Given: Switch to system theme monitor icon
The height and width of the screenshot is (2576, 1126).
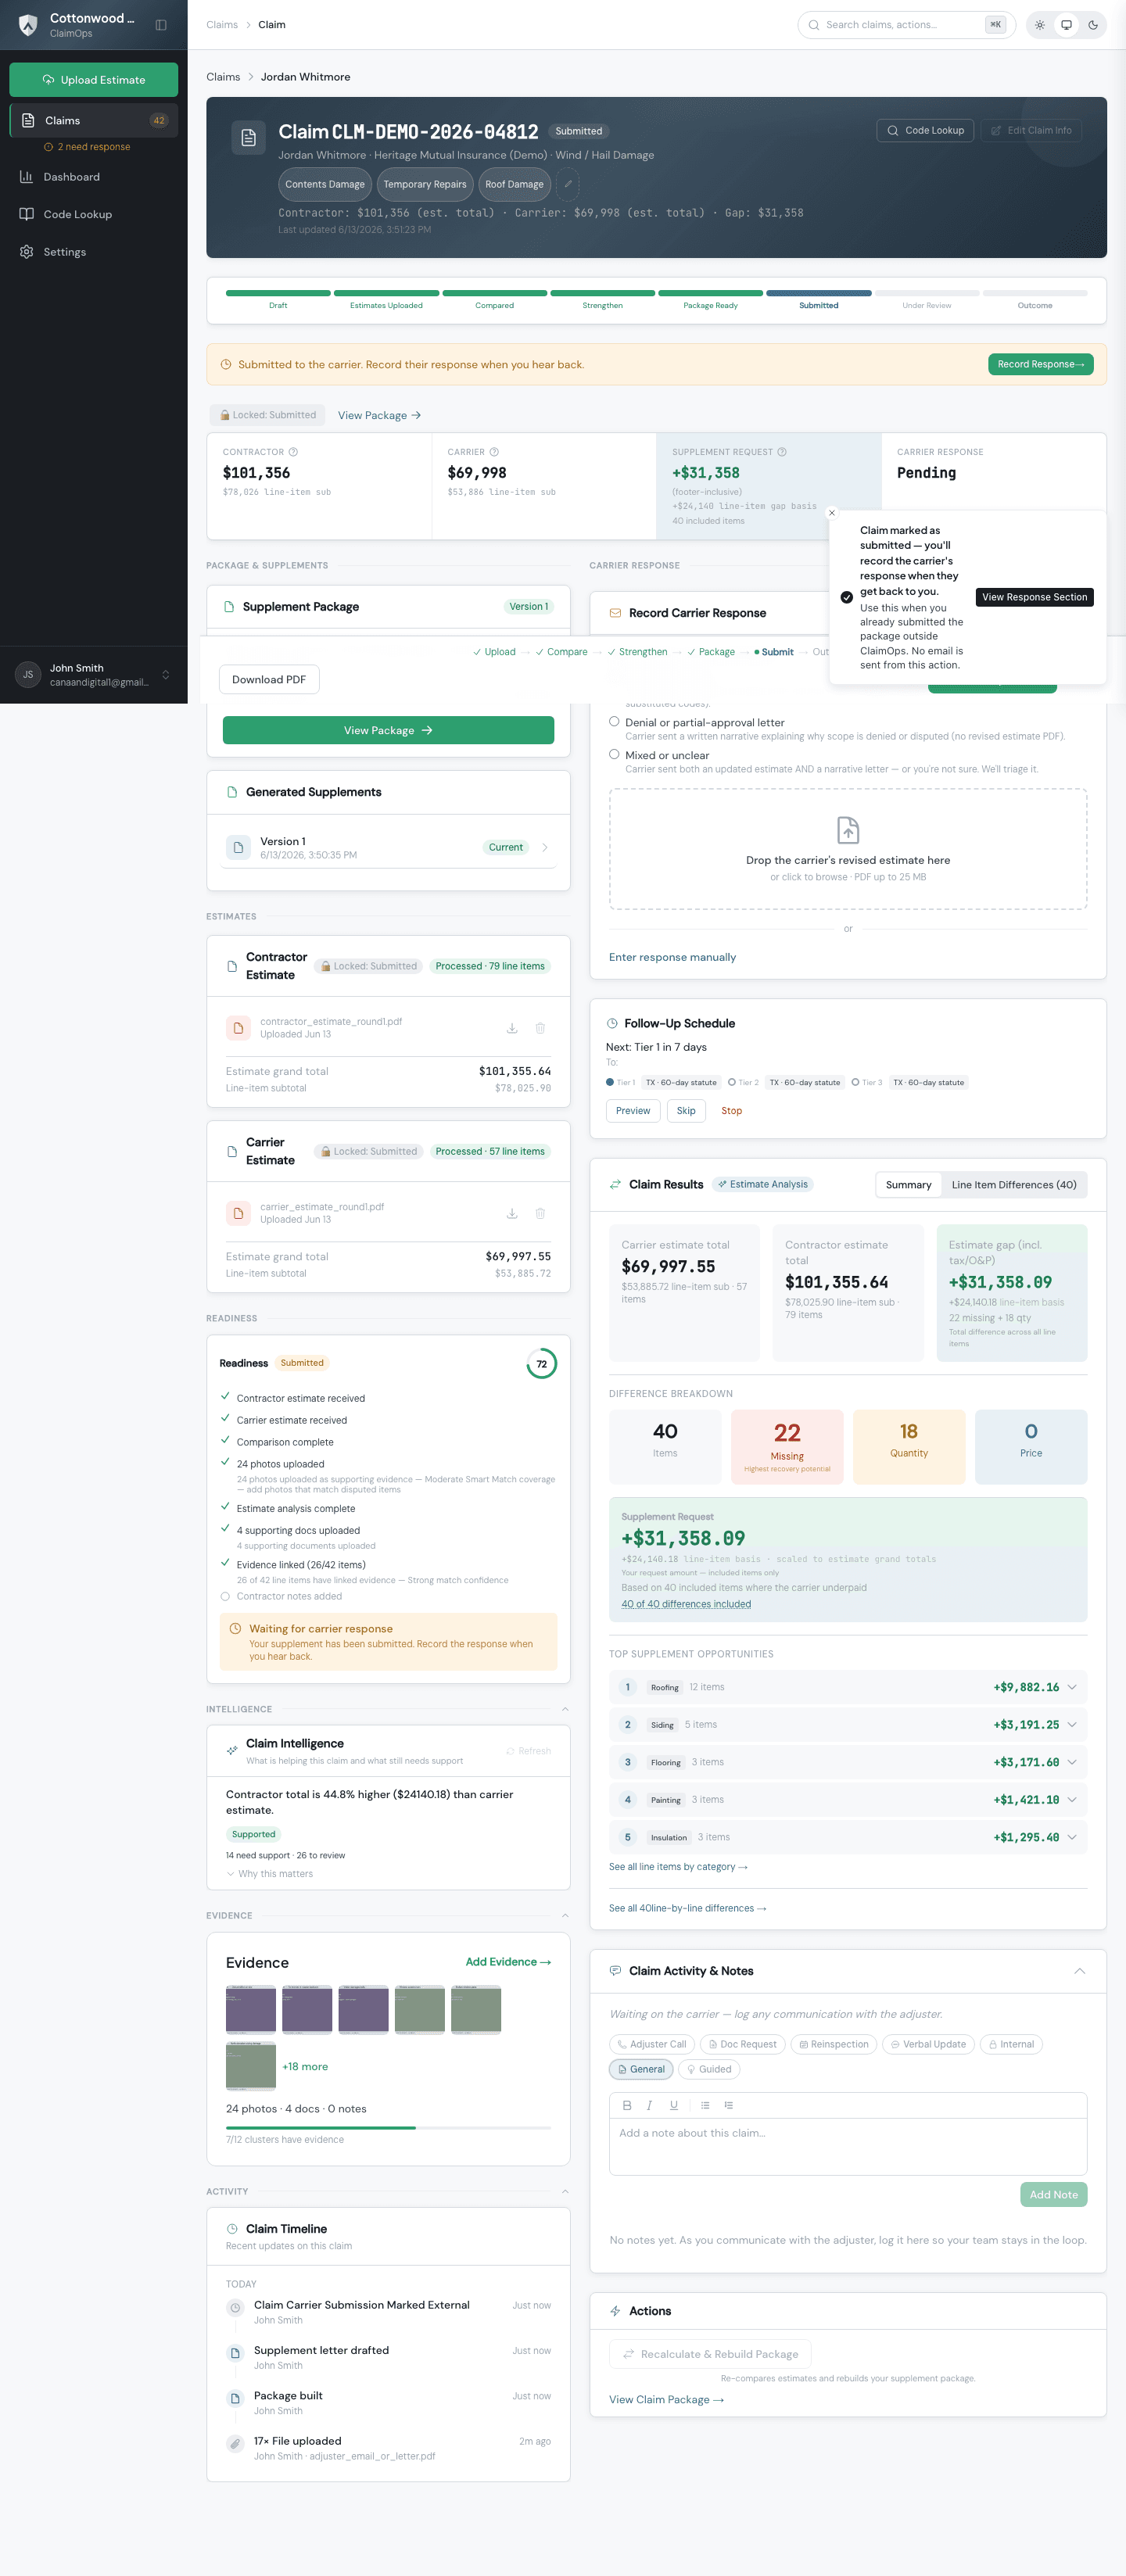Looking at the screenshot, I should click(x=1066, y=25).
